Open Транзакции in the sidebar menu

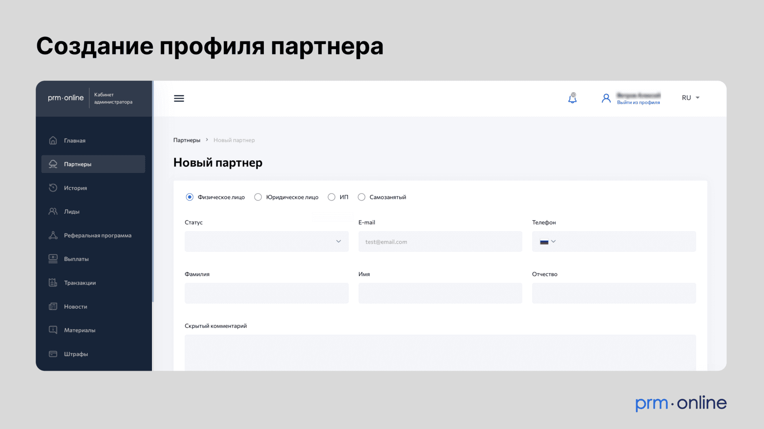click(80, 283)
